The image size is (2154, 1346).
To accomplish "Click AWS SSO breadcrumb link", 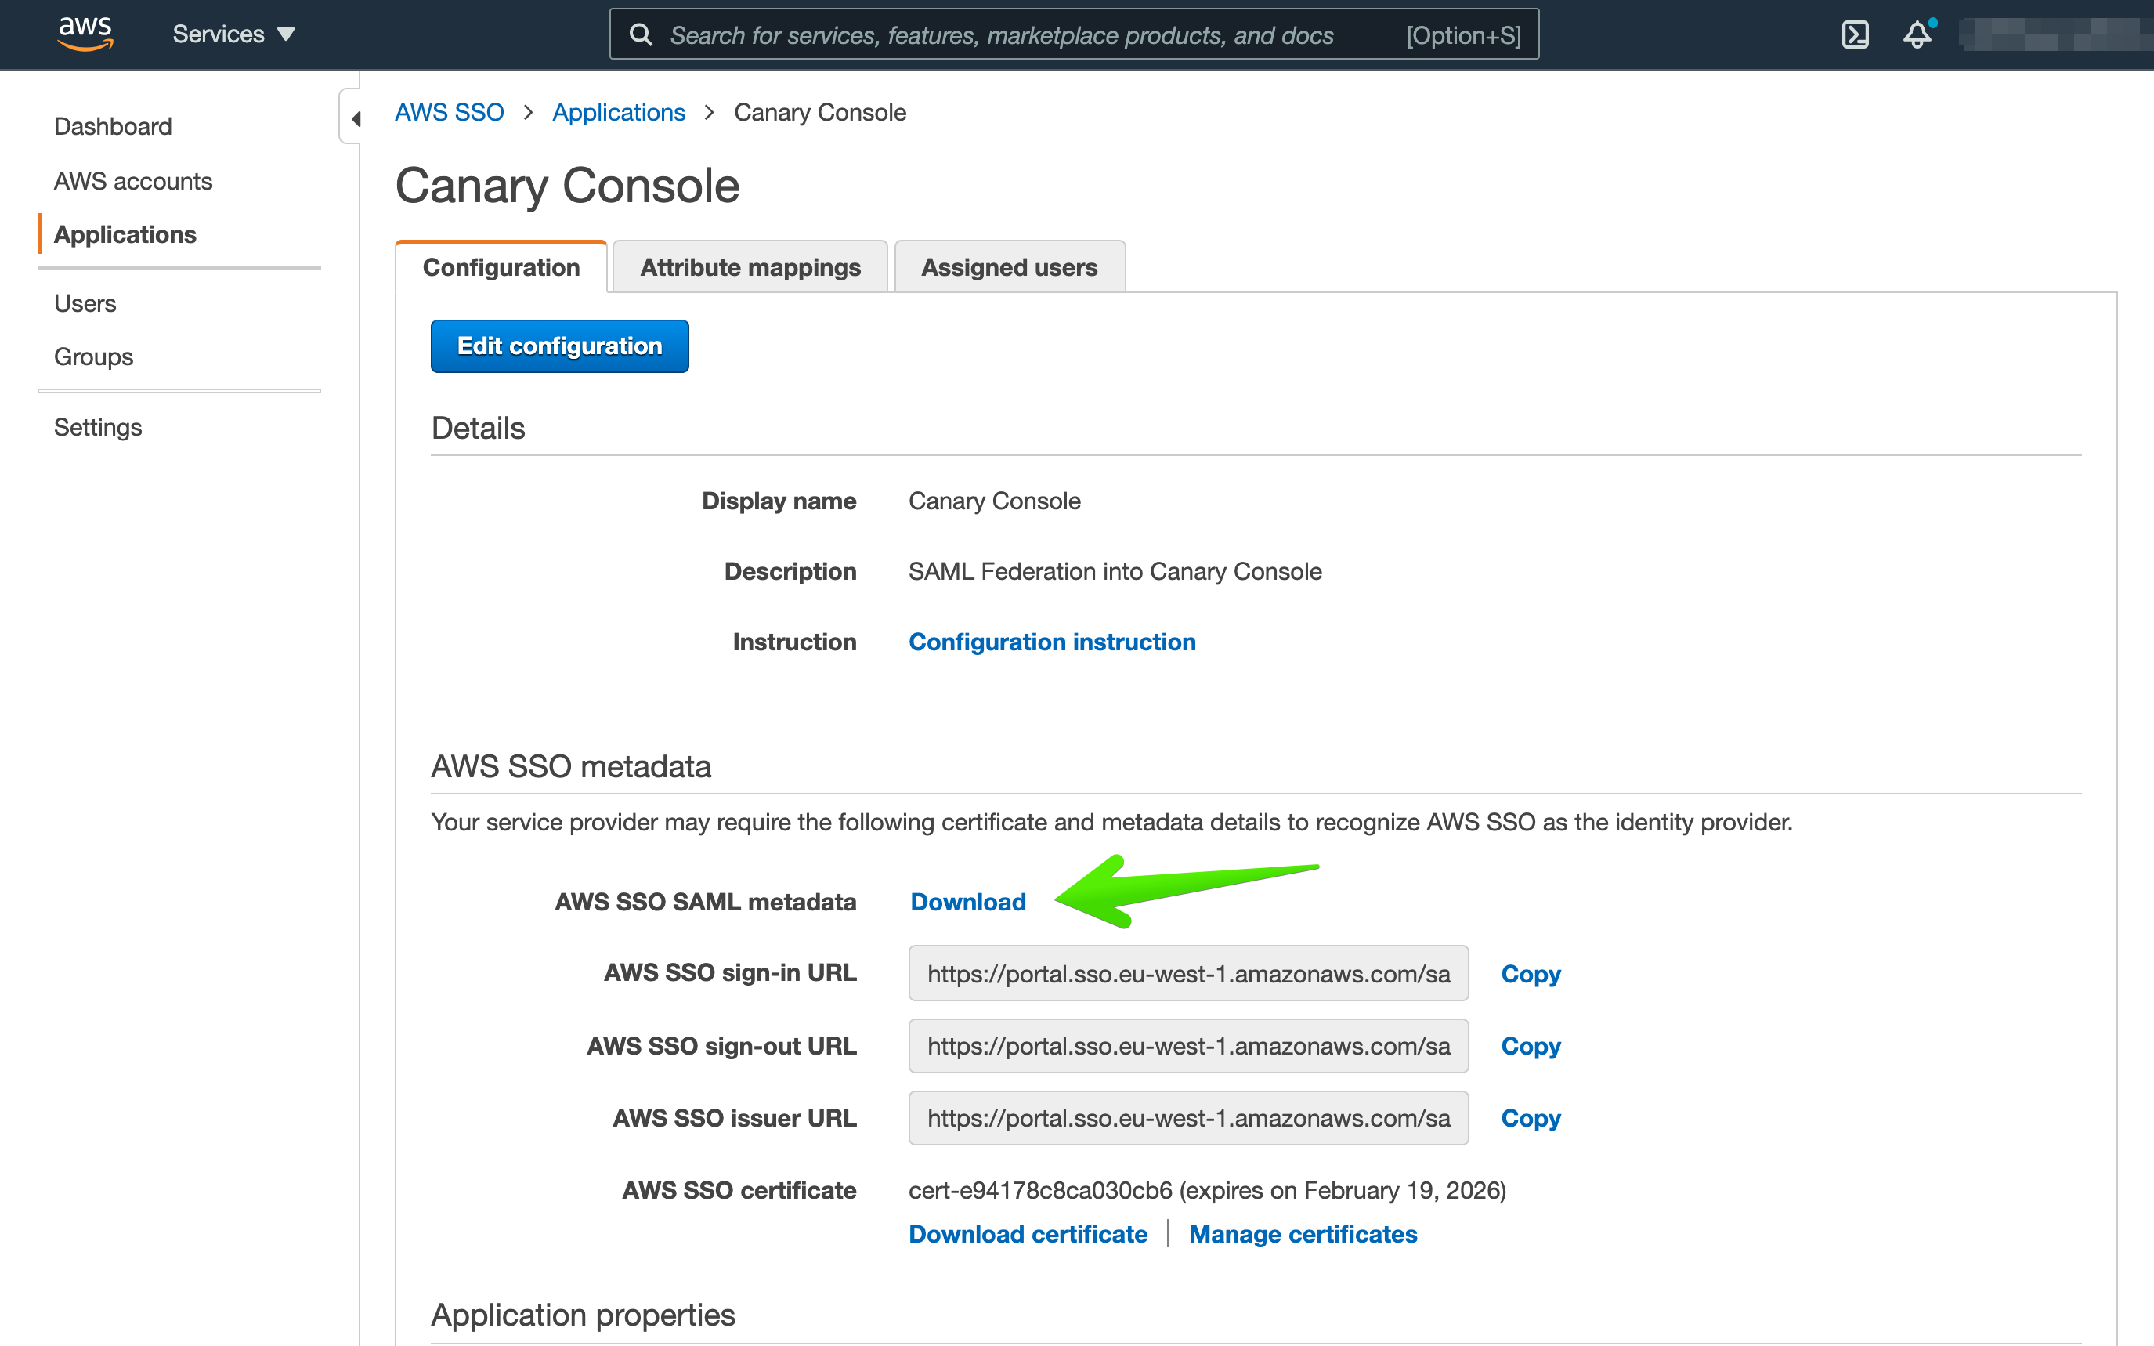I will [450, 112].
